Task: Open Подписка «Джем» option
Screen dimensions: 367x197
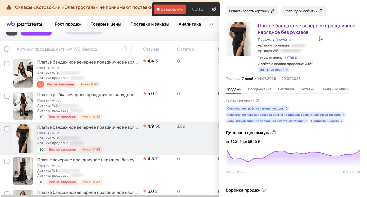Action: point(327,121)
